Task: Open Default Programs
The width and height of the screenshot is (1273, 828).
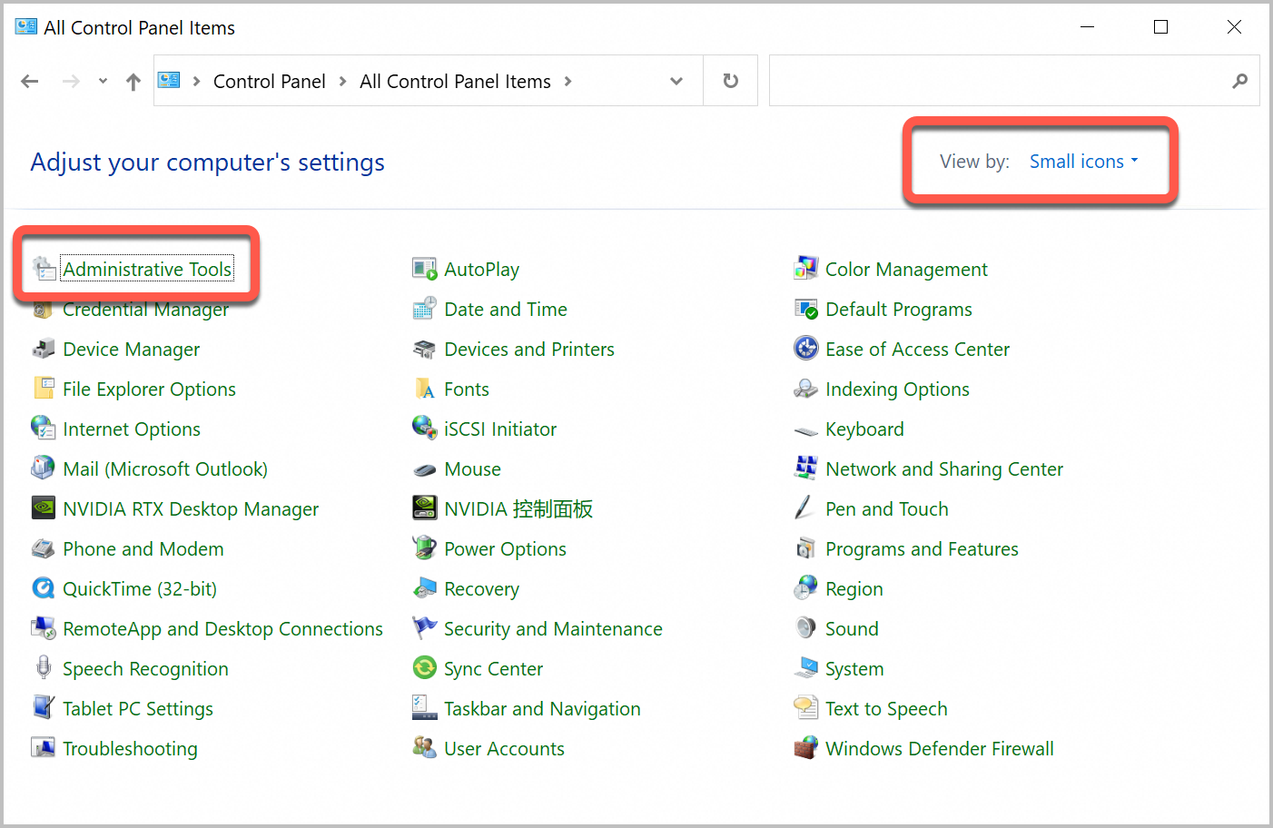Action: (x=898, y=310)
